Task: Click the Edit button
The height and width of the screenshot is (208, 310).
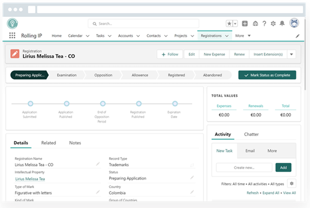Action: point(192,54)
